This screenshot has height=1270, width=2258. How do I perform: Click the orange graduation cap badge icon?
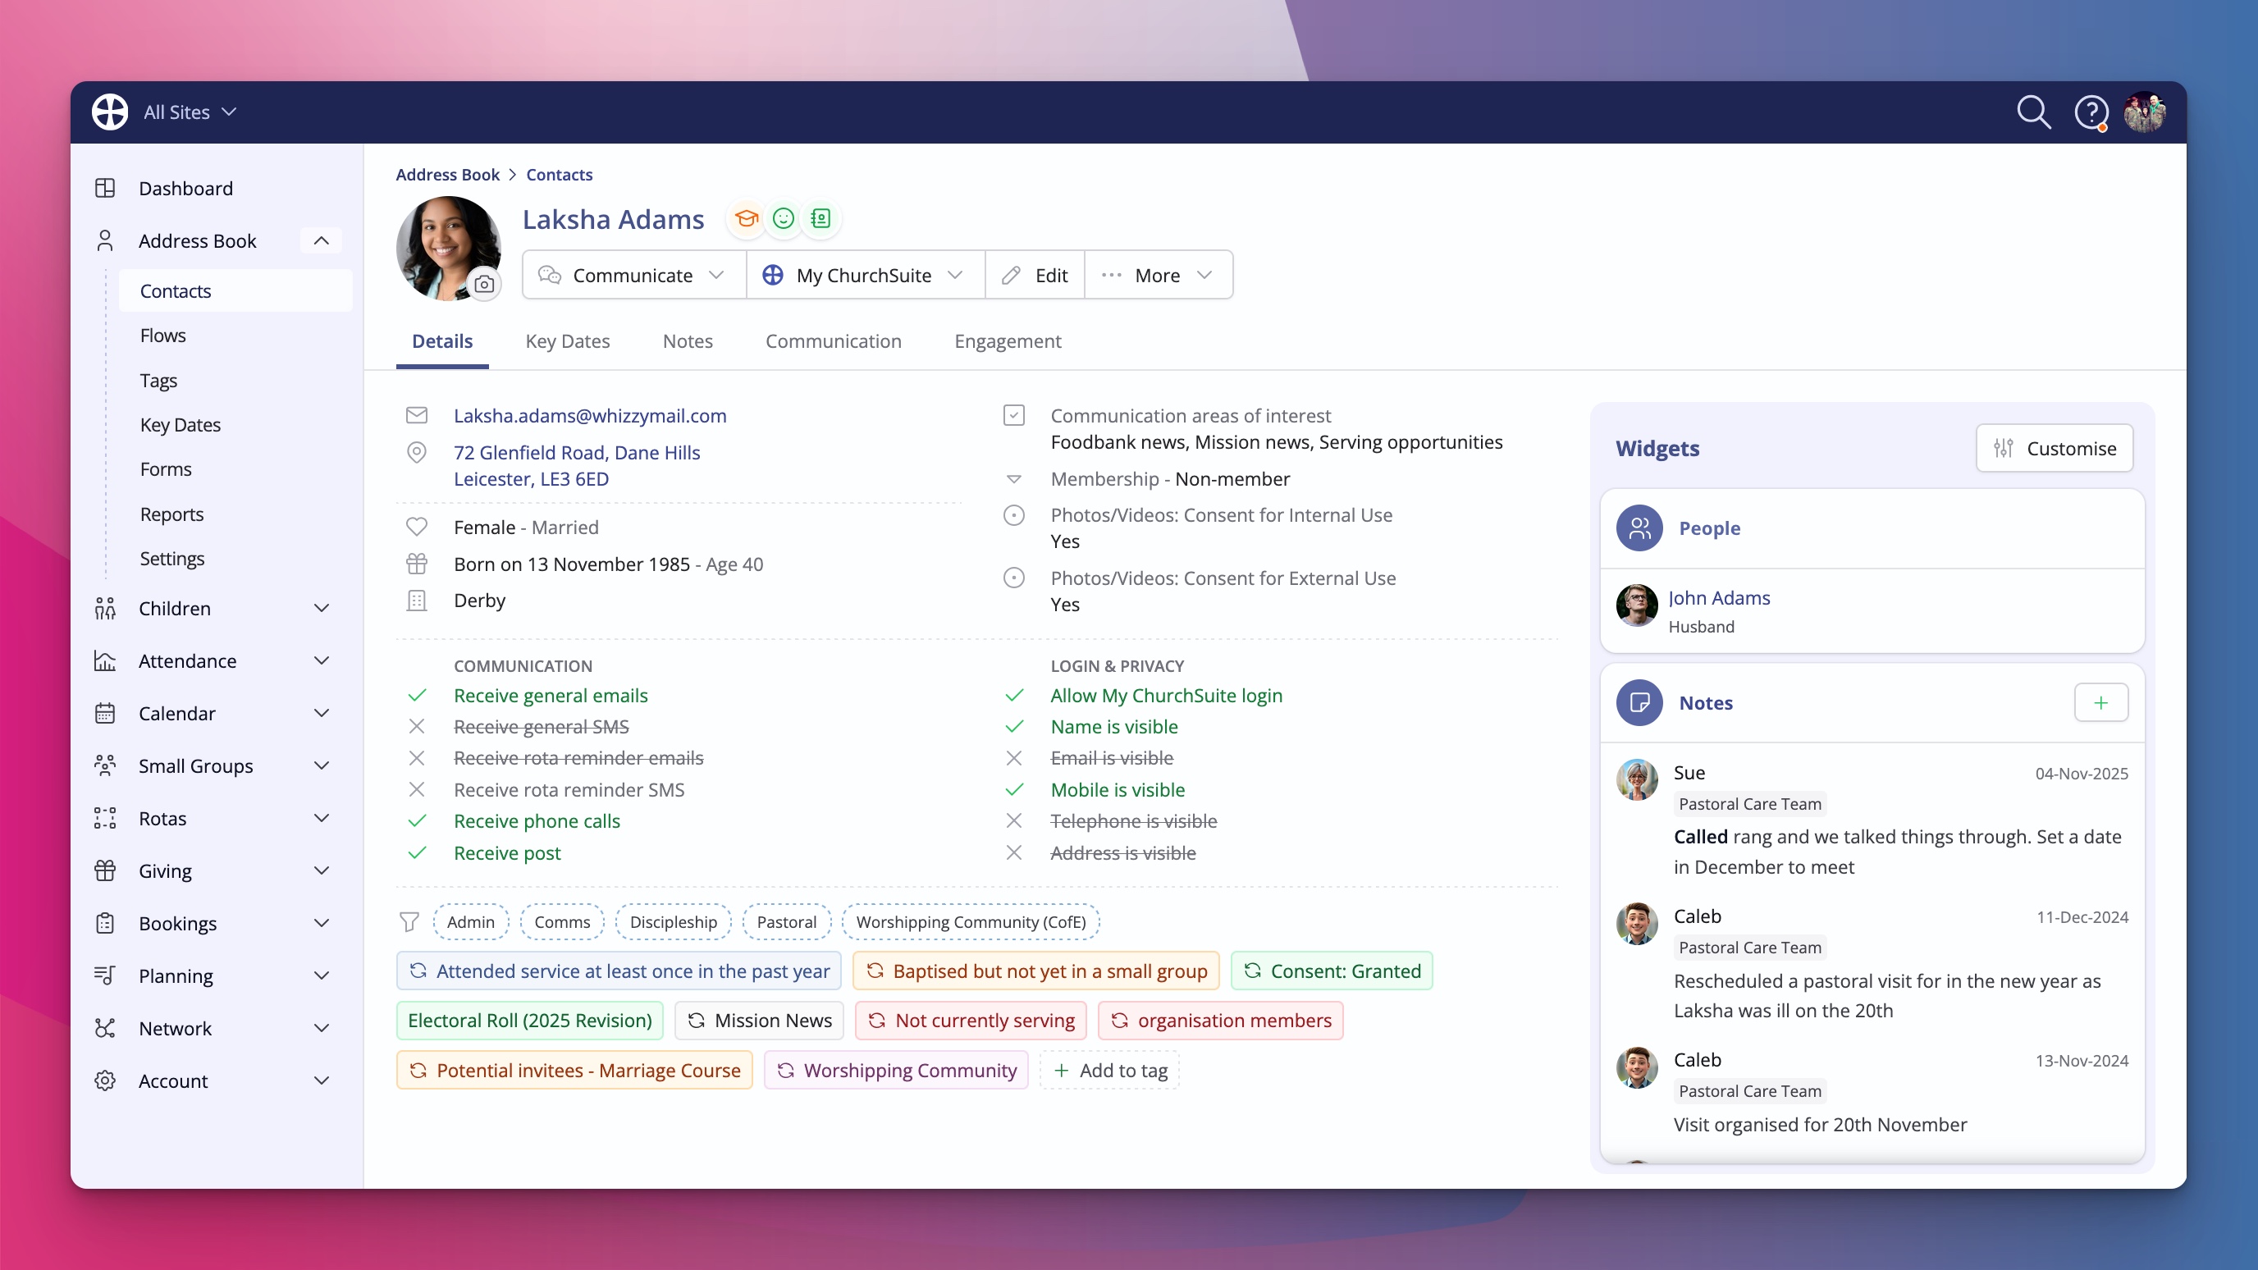click(x=746, y=218)
